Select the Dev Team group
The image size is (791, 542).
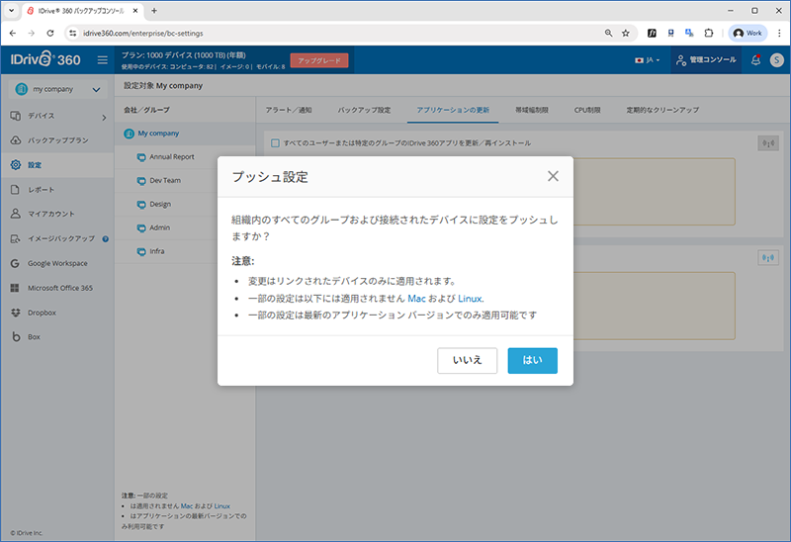point(165,180)
